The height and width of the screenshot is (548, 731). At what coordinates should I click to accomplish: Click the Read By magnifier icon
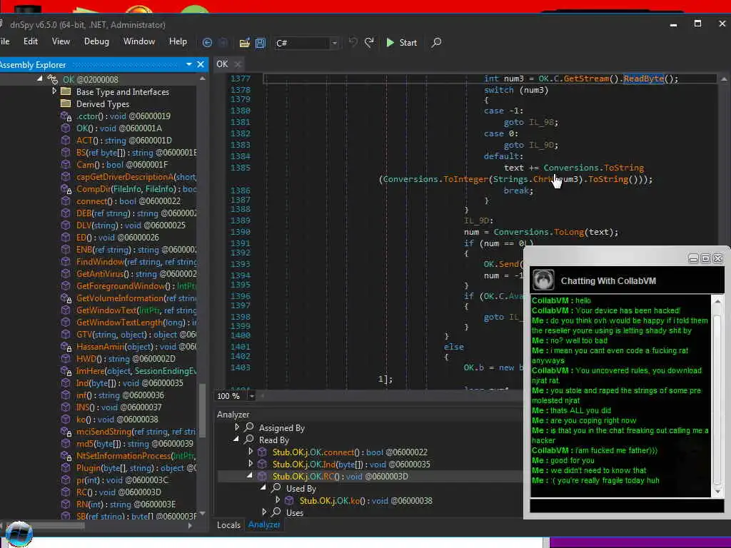point(249,440)
